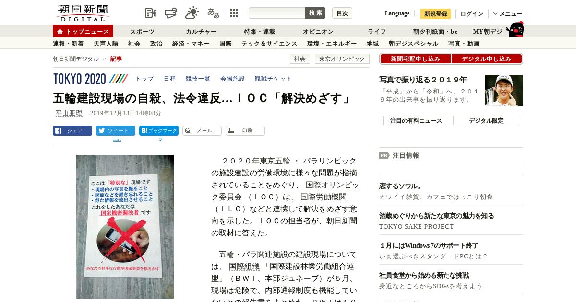Click 新規登録 registration button
The width and height of the screenshot is (576, 302).
[x=436, y=13]
